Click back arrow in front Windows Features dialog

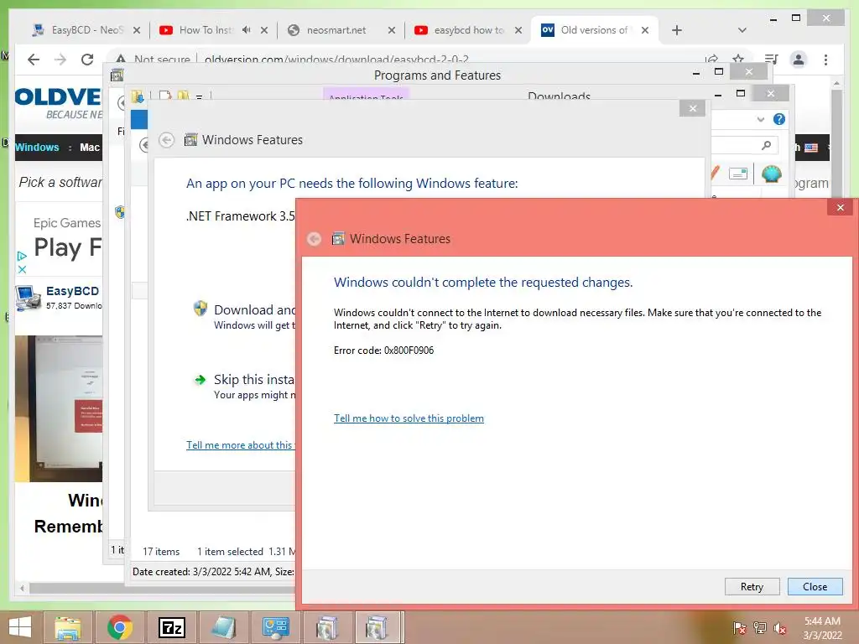pos(314,239)
